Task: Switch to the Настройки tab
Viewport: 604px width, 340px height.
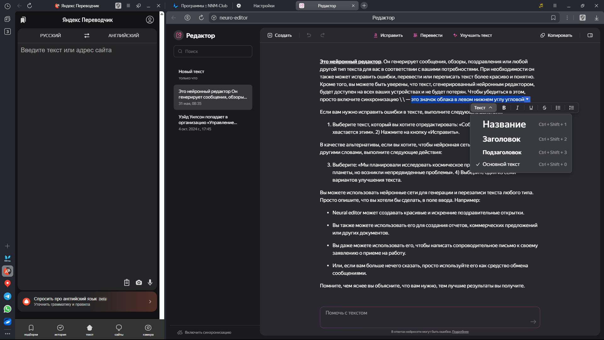Action: (x=264, y=6)
